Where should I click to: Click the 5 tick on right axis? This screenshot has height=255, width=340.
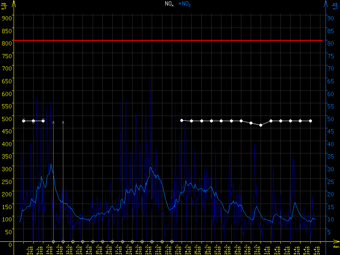[x=329, y=232]
